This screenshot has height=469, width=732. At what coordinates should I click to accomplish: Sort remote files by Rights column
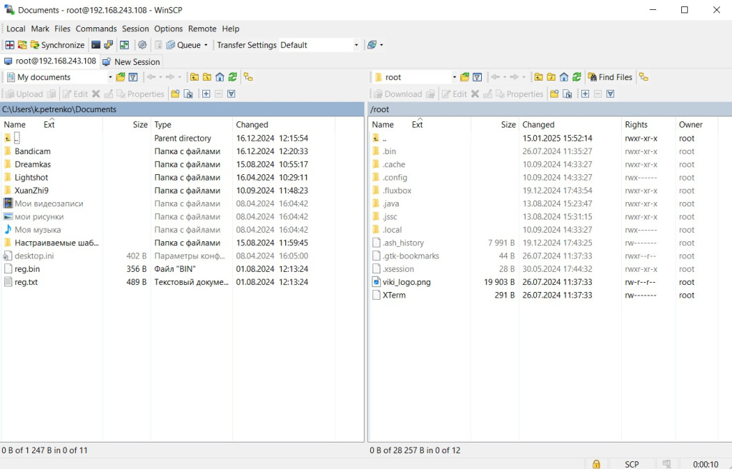pyautogui.click(x=636, y=124)
